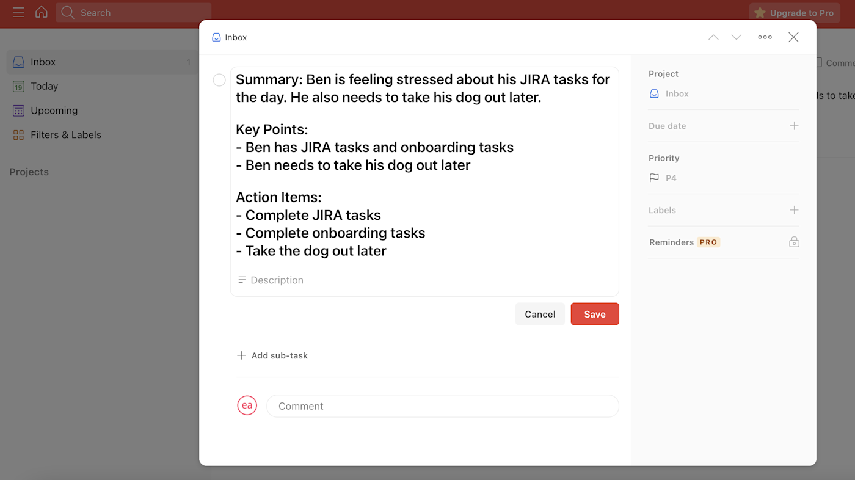Click the Reminders lock icon
This screenshot has width=855, height=480.
794,242
